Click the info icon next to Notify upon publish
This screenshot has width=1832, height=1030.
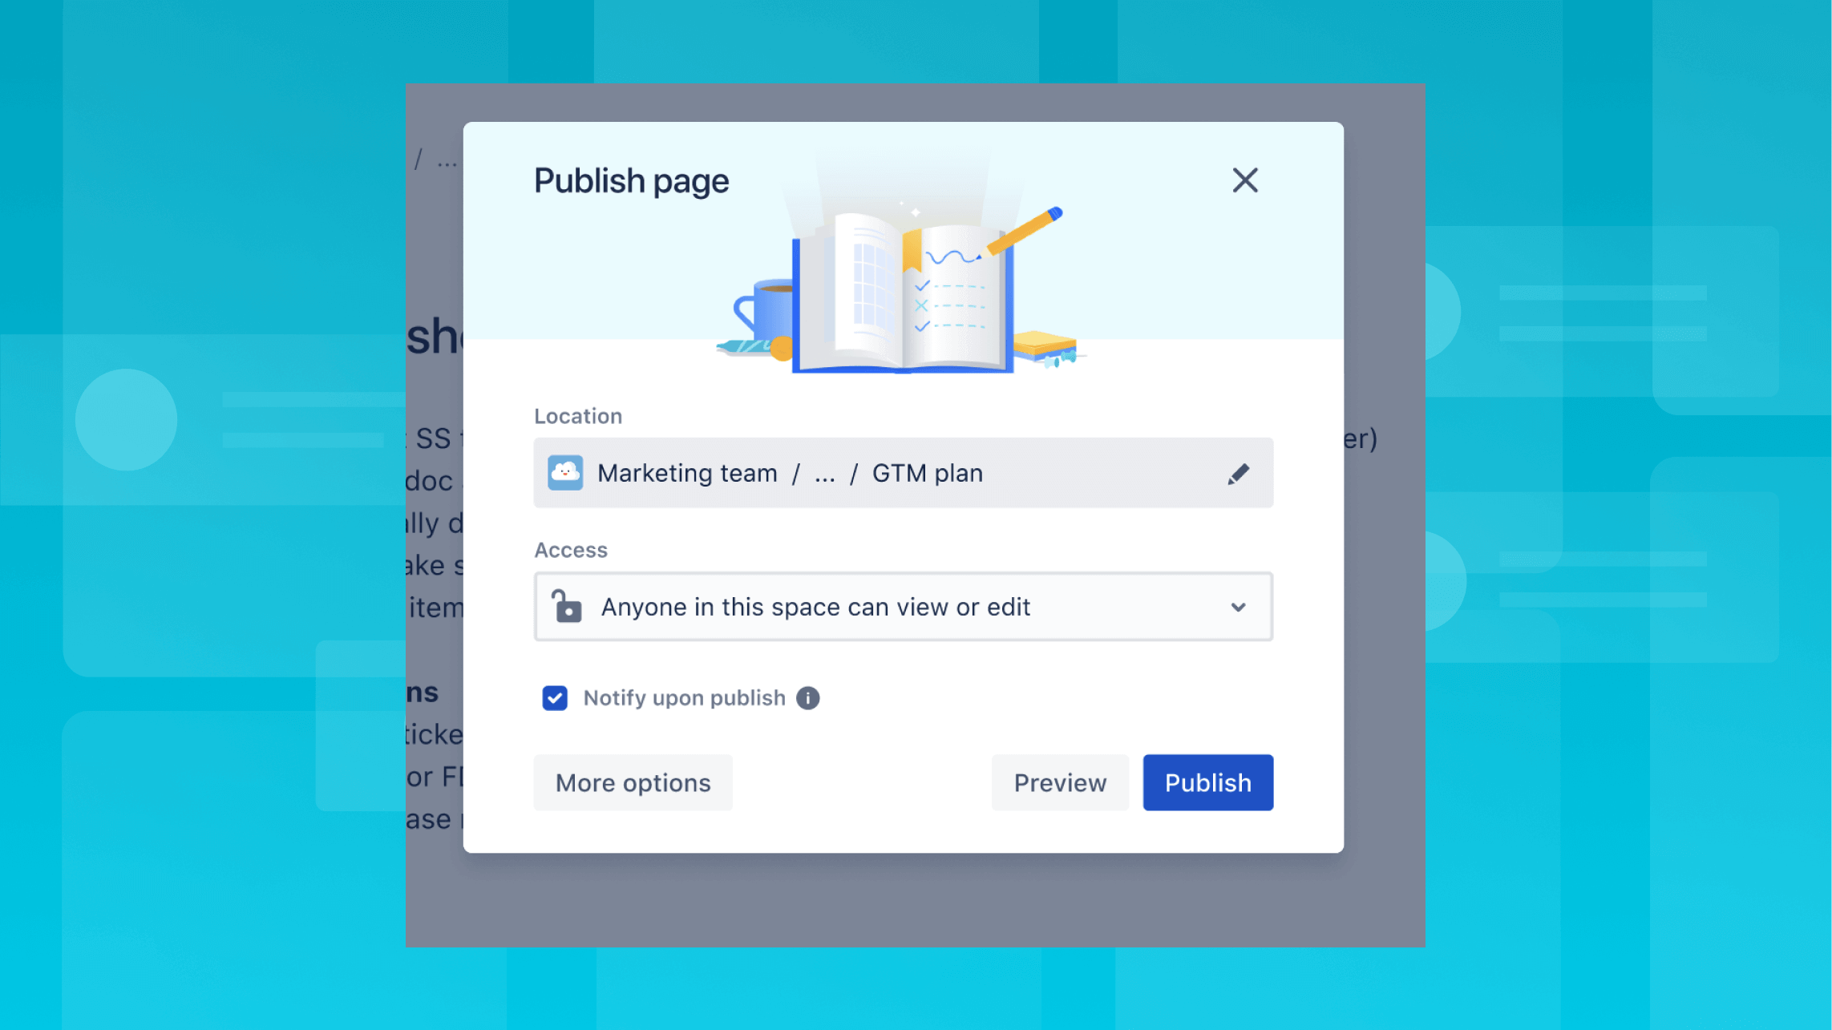tap(807, 698)
